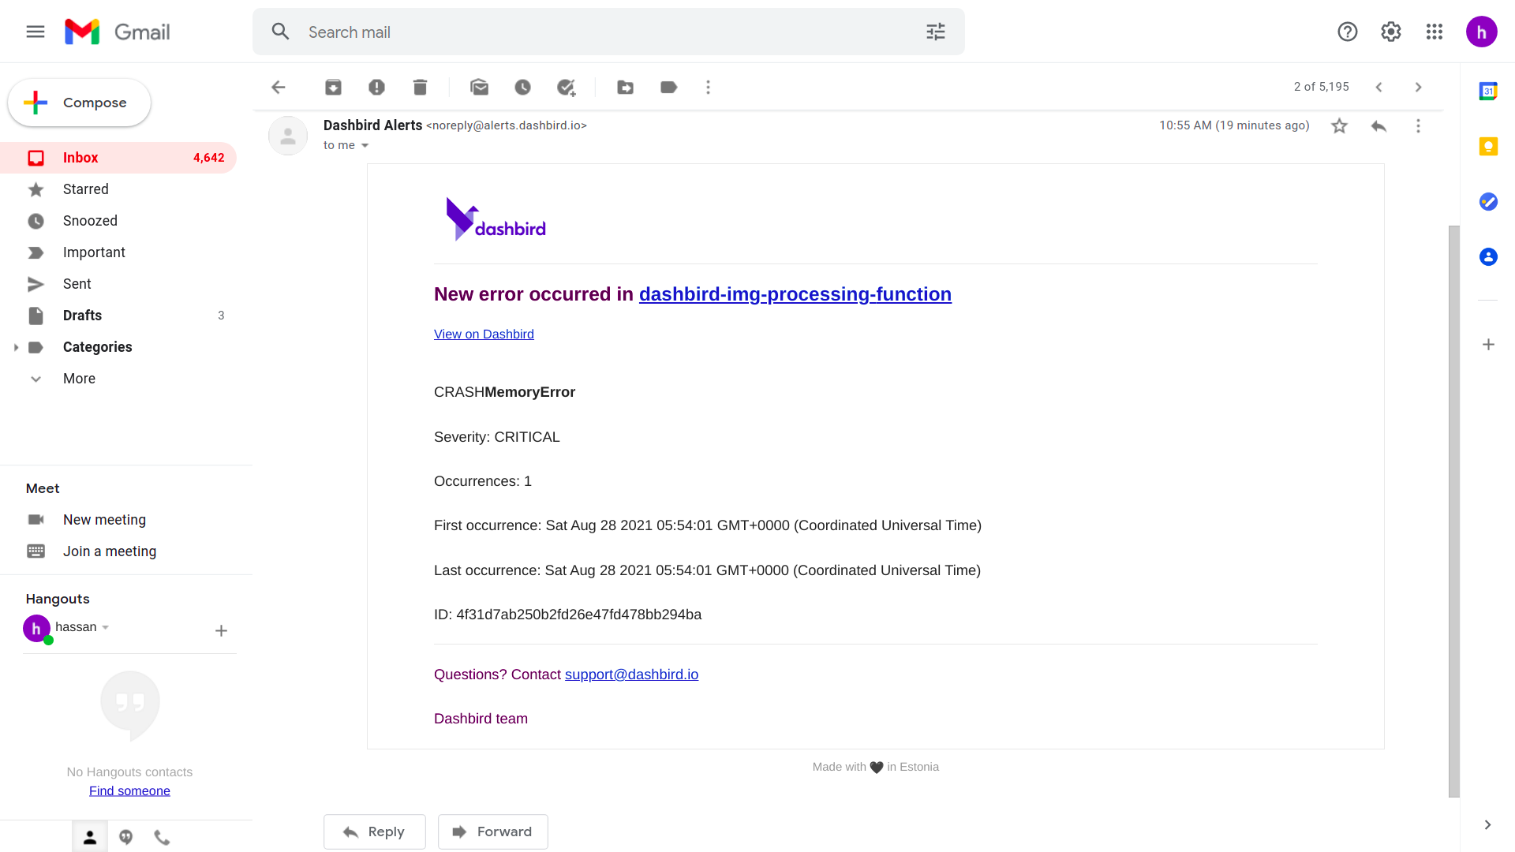This screenshot has height=852, width=1515.
Task: Start a new Hangouts conversation plus
Action: click(222, 630)
